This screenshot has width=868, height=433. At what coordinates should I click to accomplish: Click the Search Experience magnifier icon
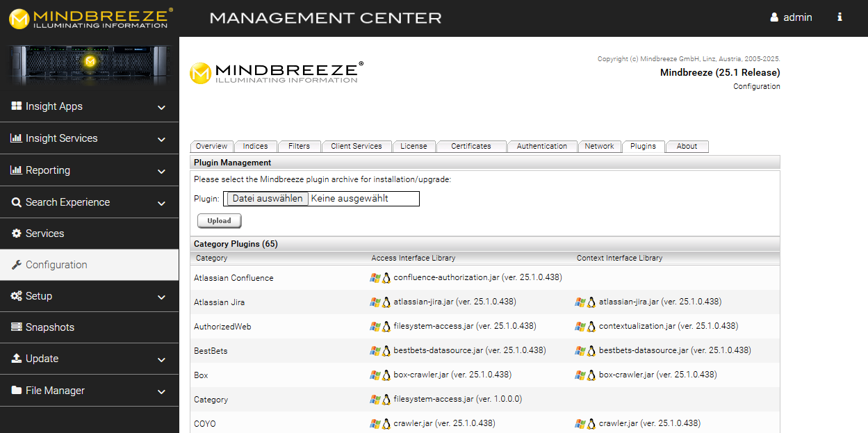pos(17,202)
